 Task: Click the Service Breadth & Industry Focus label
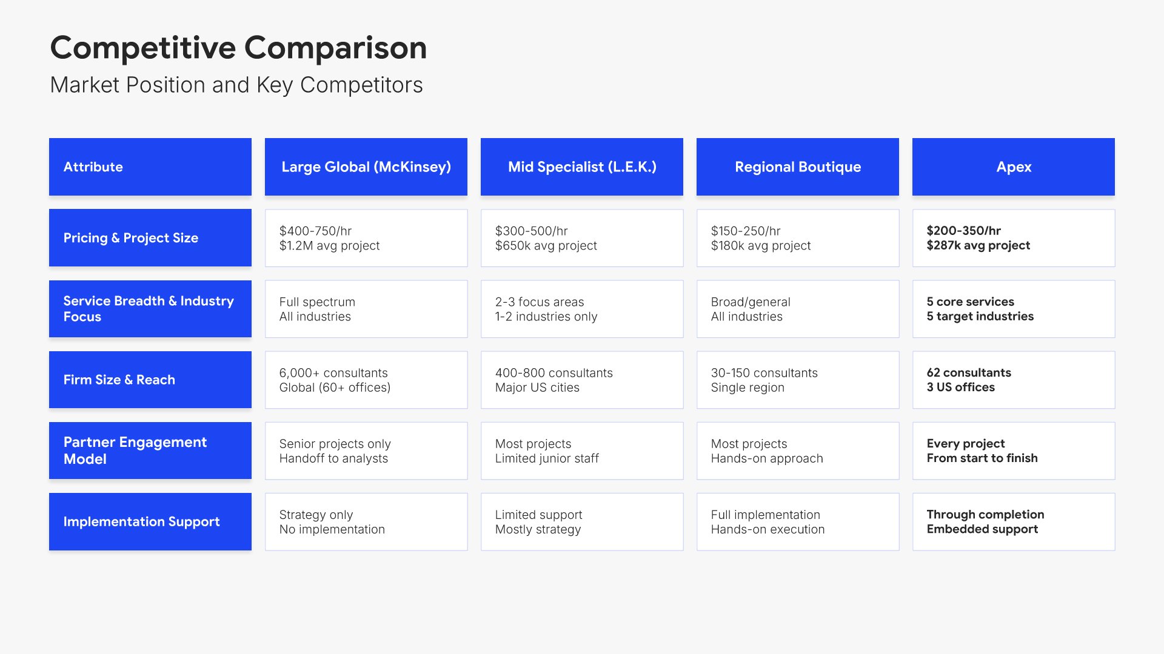point(150,309)
